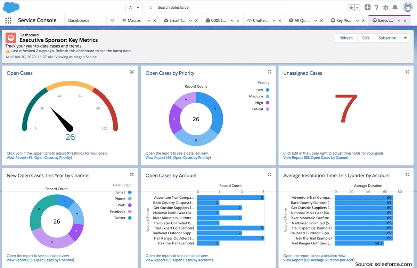417x268 pixels.
Task: Open the 00001... tab options chevron
Action: (x=232, y=20)
